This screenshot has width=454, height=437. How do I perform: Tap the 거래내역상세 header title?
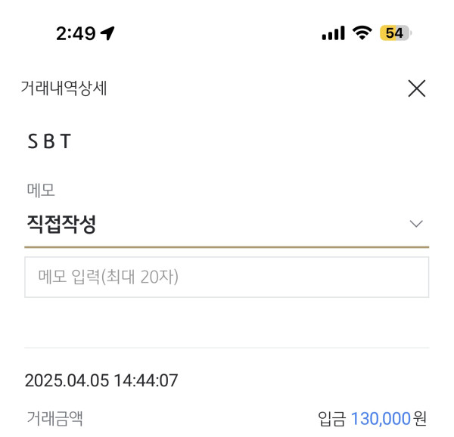(x=64, y=88)
